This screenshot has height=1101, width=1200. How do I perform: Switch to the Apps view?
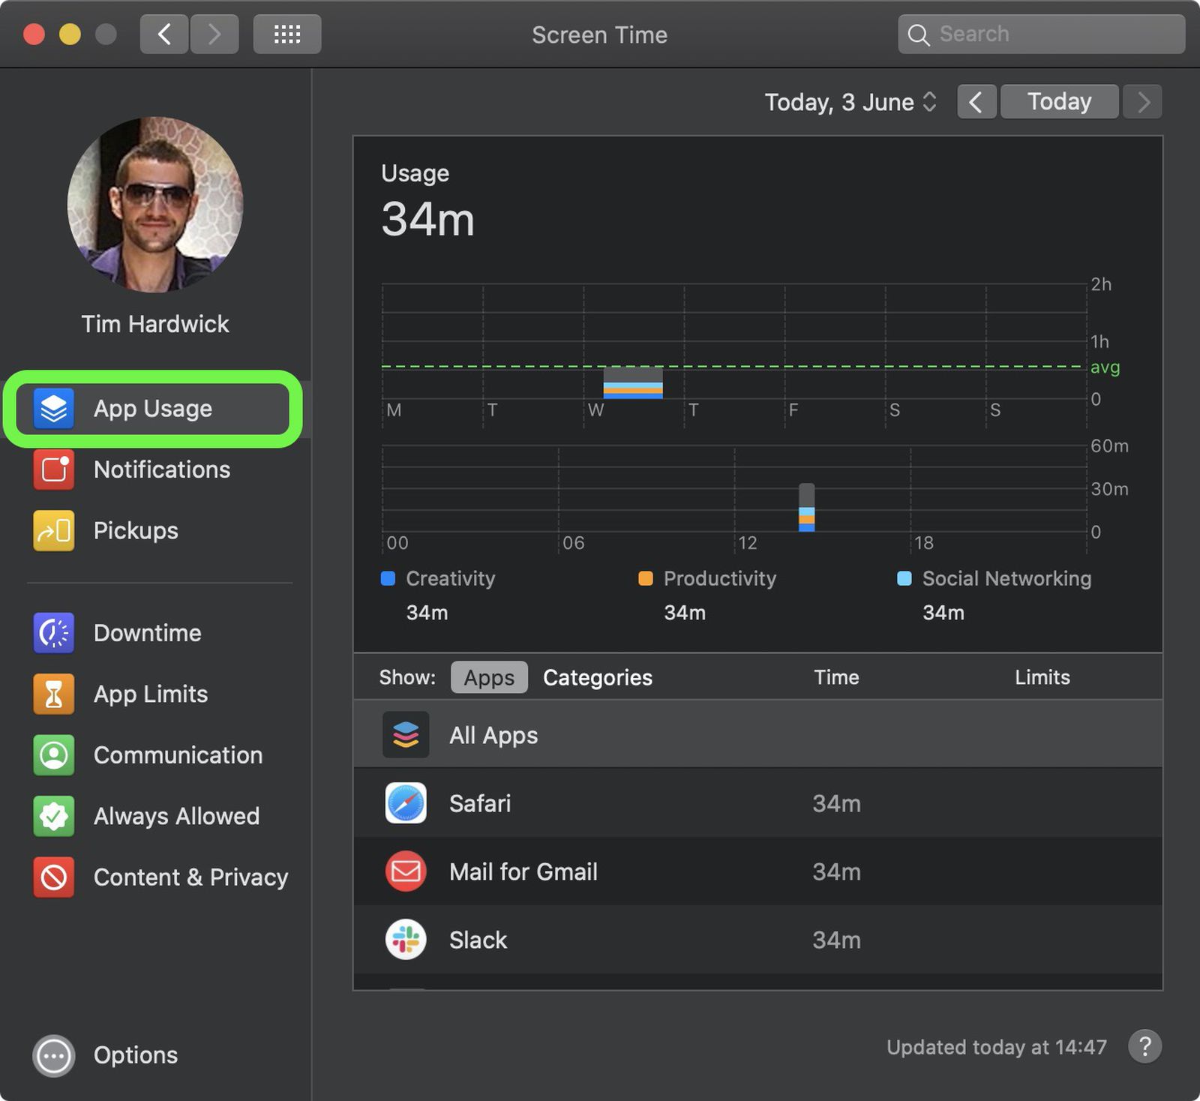point(488,677)
